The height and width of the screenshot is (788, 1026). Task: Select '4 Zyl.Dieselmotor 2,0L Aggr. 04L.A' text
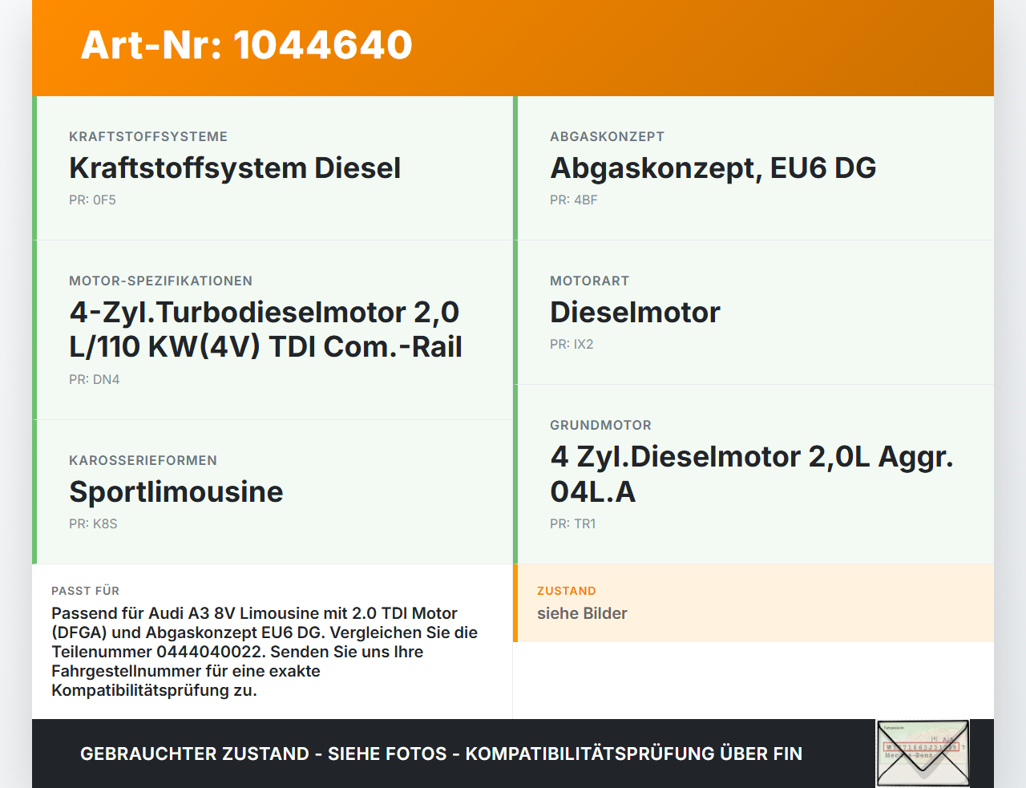(752, 474)
